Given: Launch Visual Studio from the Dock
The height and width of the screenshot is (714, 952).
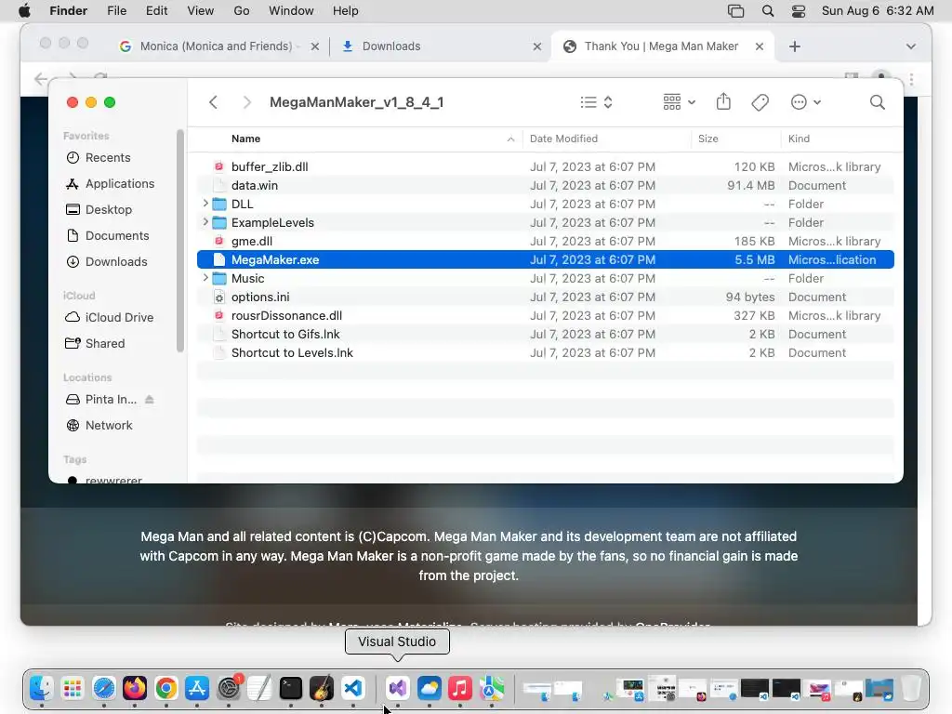Looking at the screenshot, I should pos(398,689).
